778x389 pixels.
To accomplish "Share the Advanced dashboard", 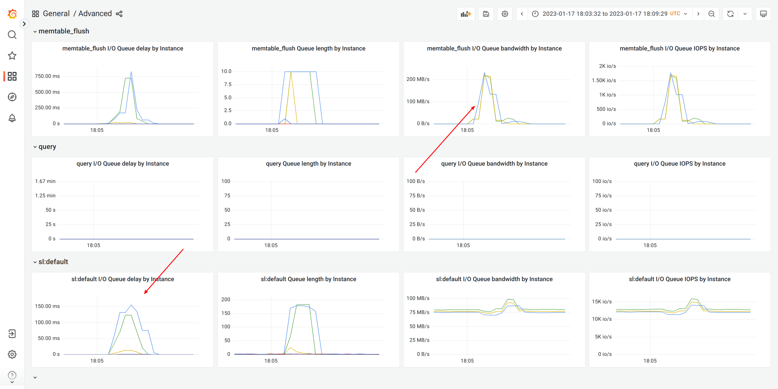I will pos(119,14).
